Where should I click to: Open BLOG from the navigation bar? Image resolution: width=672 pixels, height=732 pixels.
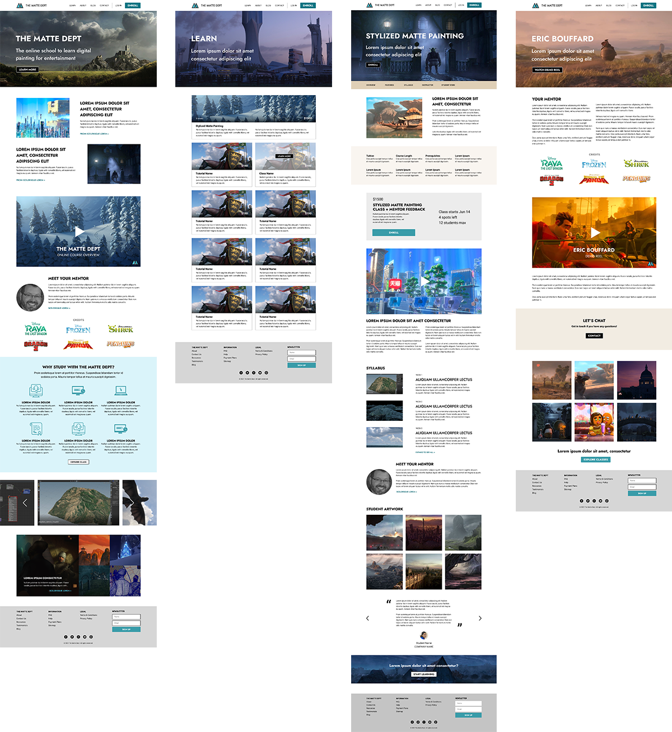click(x=92, y=5)
